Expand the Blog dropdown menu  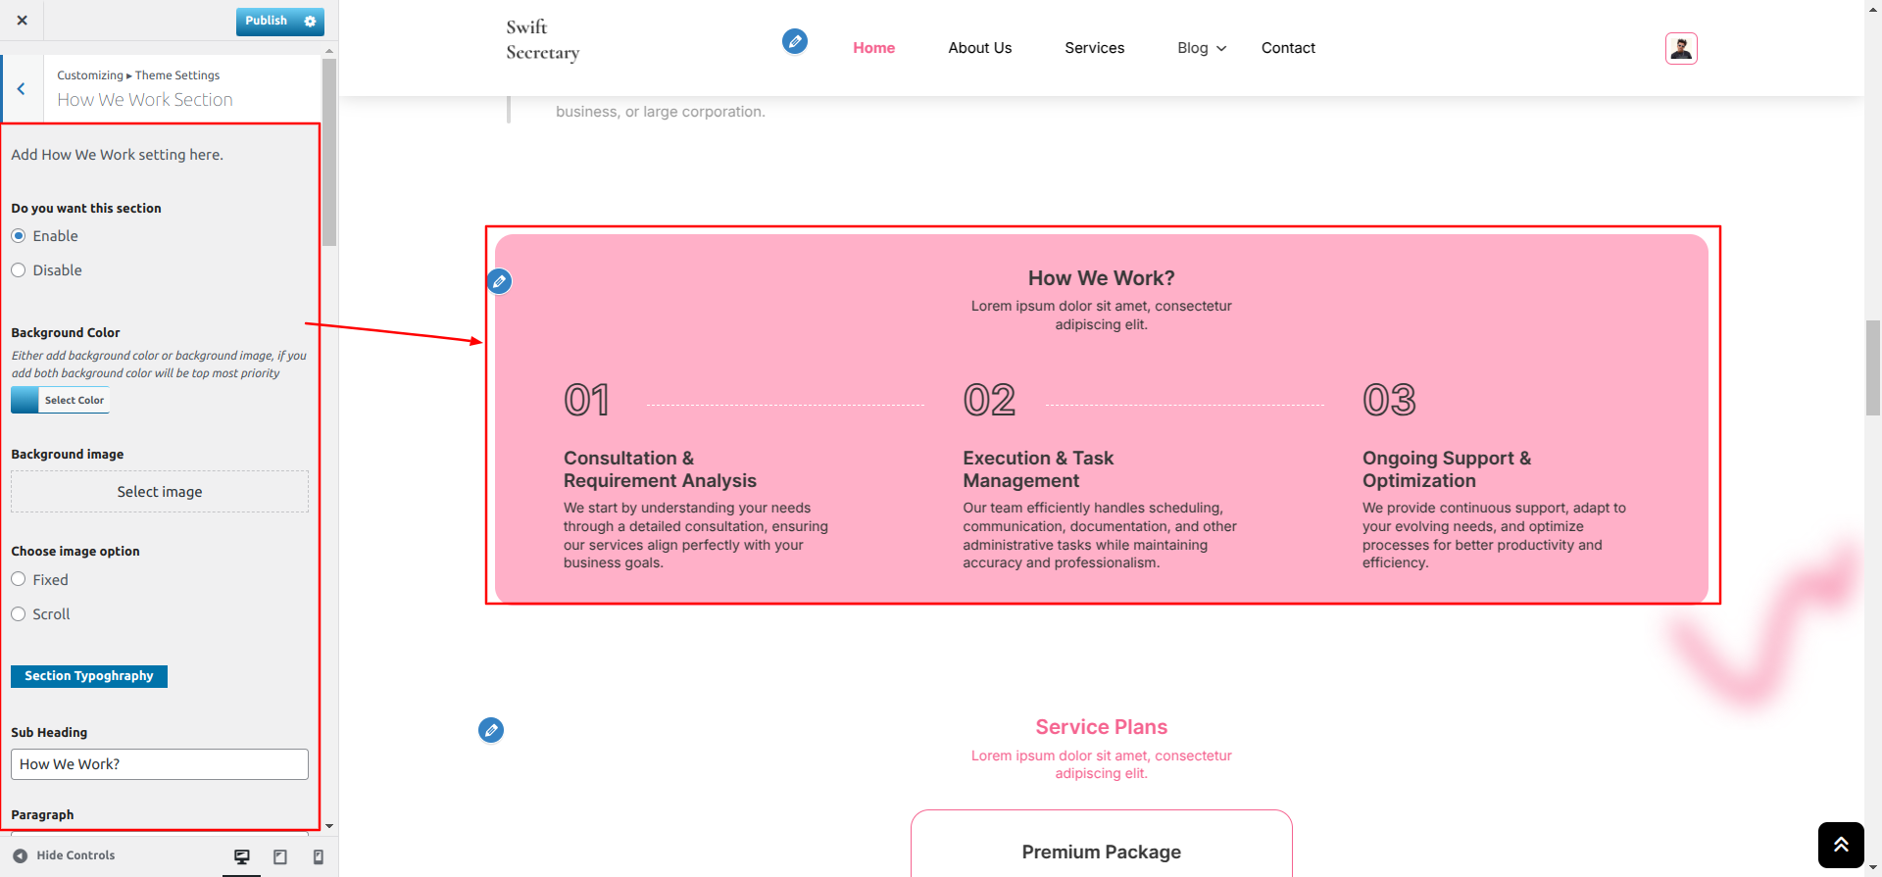[x=1202, y=48]
